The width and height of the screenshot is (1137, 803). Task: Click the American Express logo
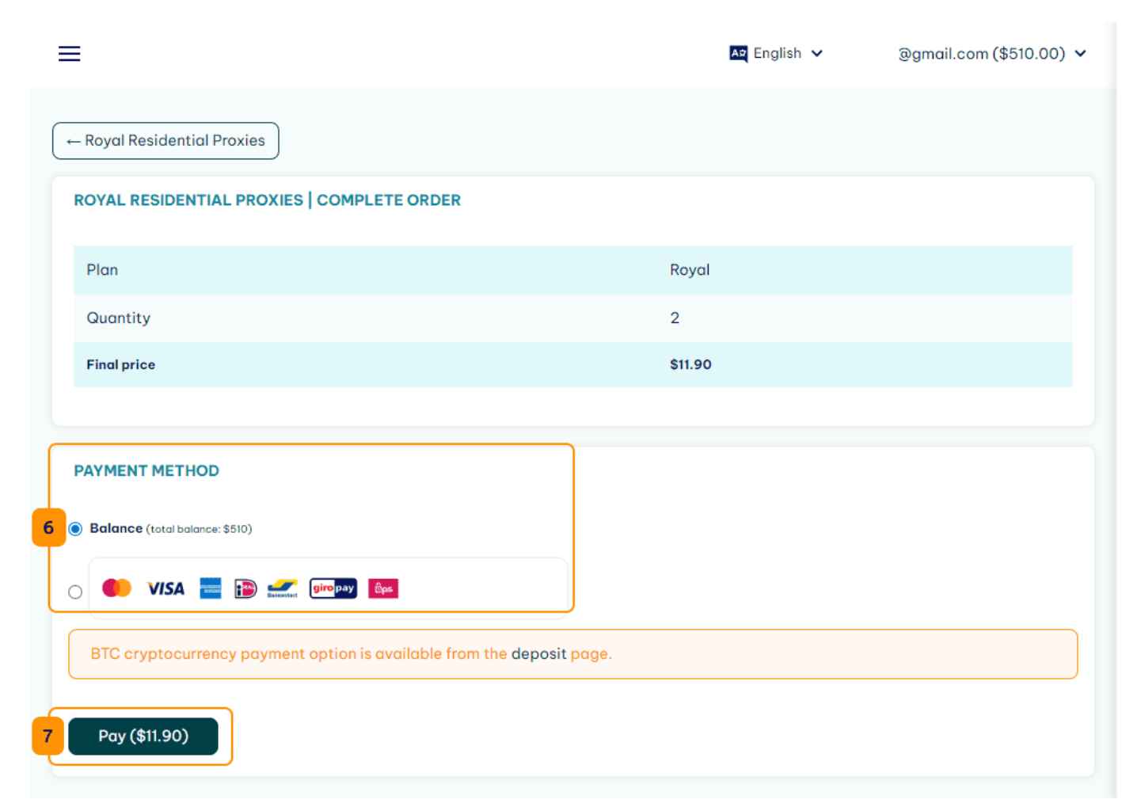211,588
